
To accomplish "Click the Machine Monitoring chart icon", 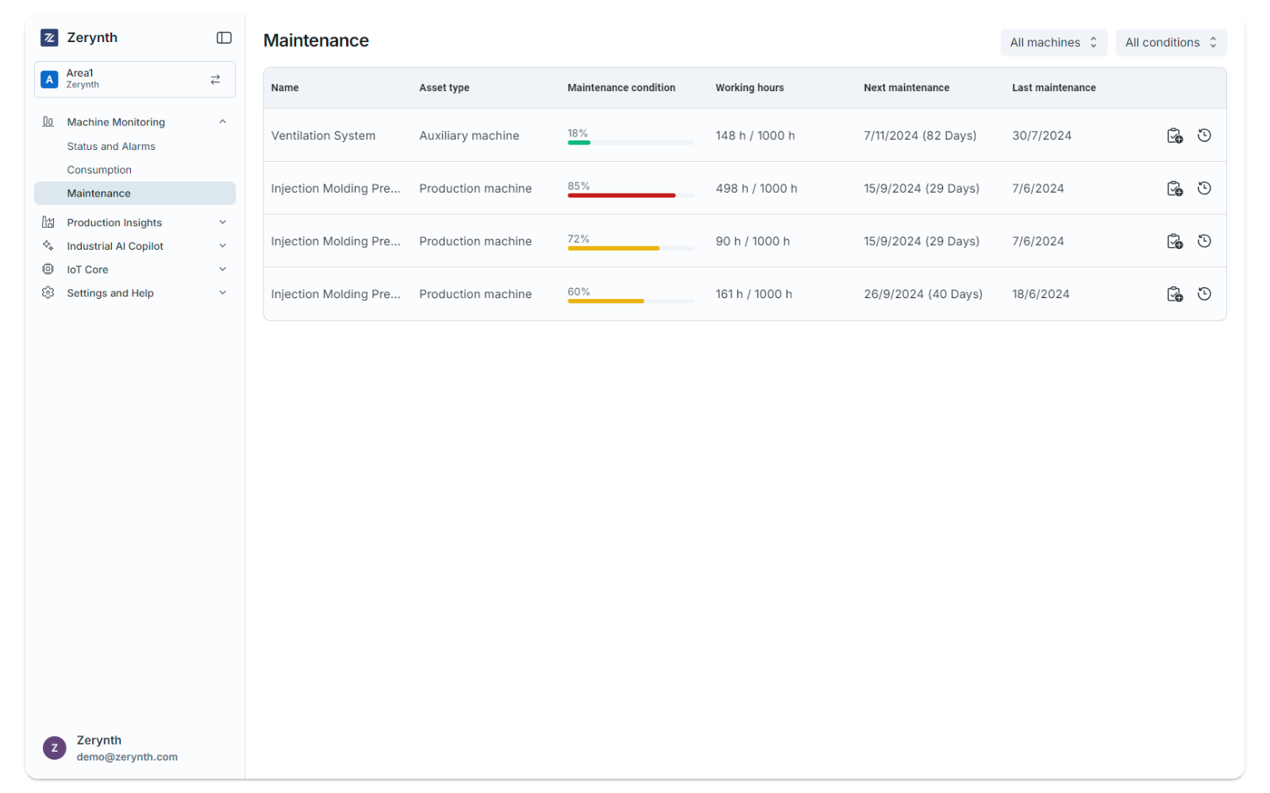I will (48, 121).
